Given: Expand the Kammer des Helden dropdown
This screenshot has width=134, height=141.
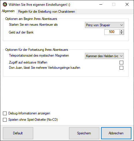Looking at the screenshot, I should (104, 56).
